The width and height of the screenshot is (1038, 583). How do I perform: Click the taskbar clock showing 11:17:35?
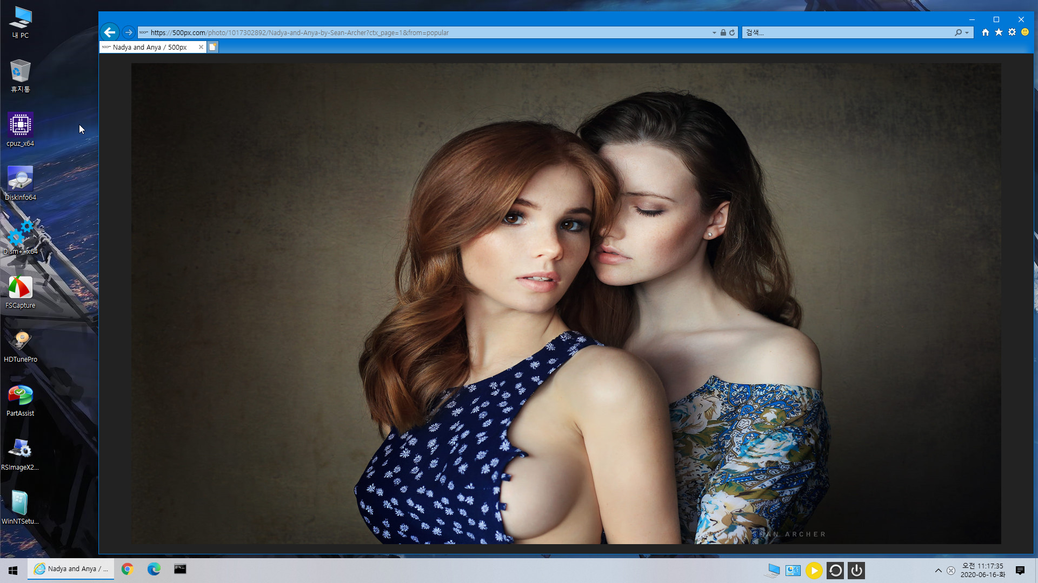pyautogui.click(x=983, y=571)
